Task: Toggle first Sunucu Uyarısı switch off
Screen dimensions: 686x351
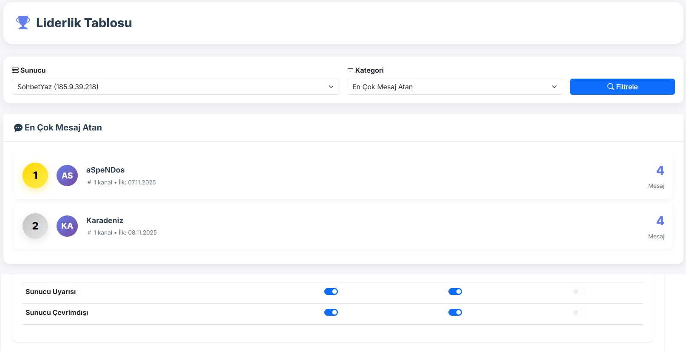Action: [331, 292]
